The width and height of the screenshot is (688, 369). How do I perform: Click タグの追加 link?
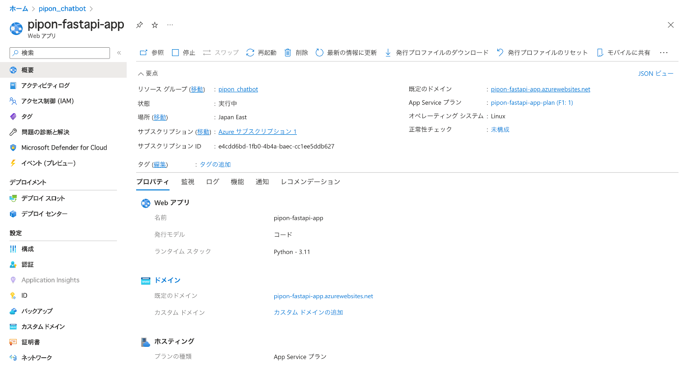point(215,164)
